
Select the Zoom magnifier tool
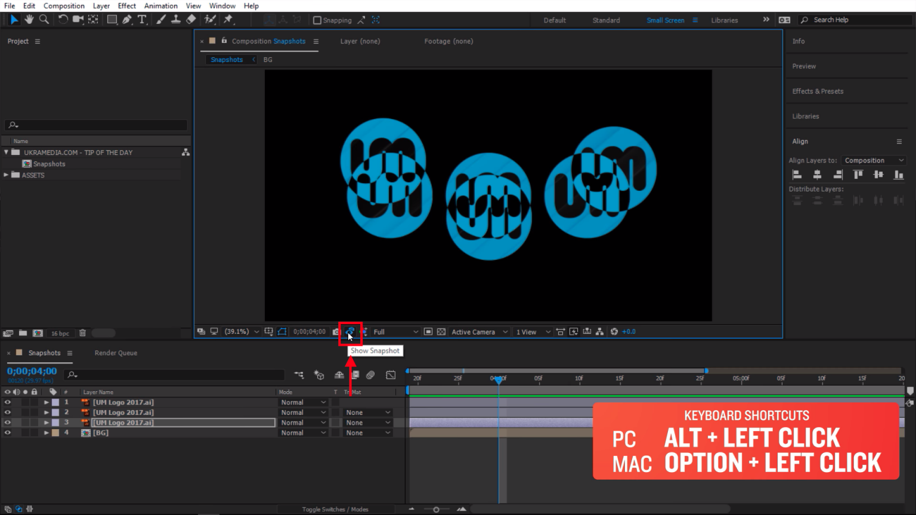[x=44, y=20]
